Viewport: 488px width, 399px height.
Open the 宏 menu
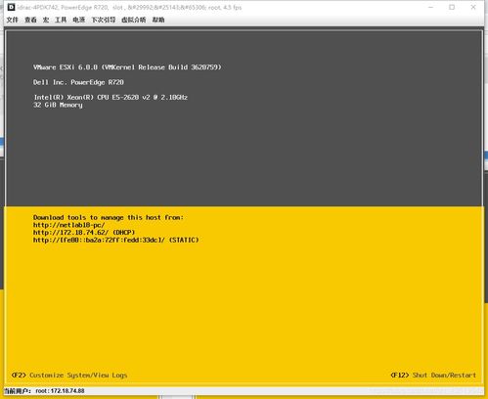tap(46, 20)
